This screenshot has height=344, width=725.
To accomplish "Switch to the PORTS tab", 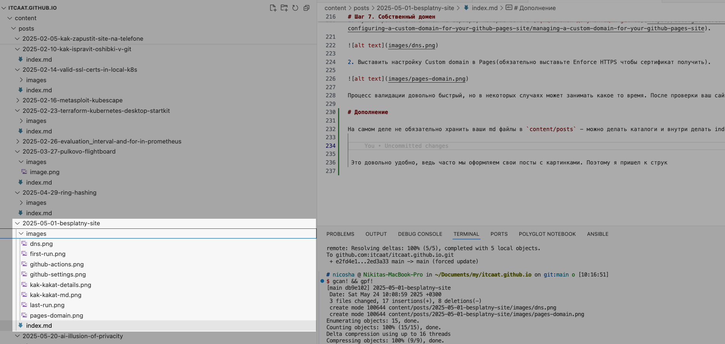I will (x=499, y=234).
